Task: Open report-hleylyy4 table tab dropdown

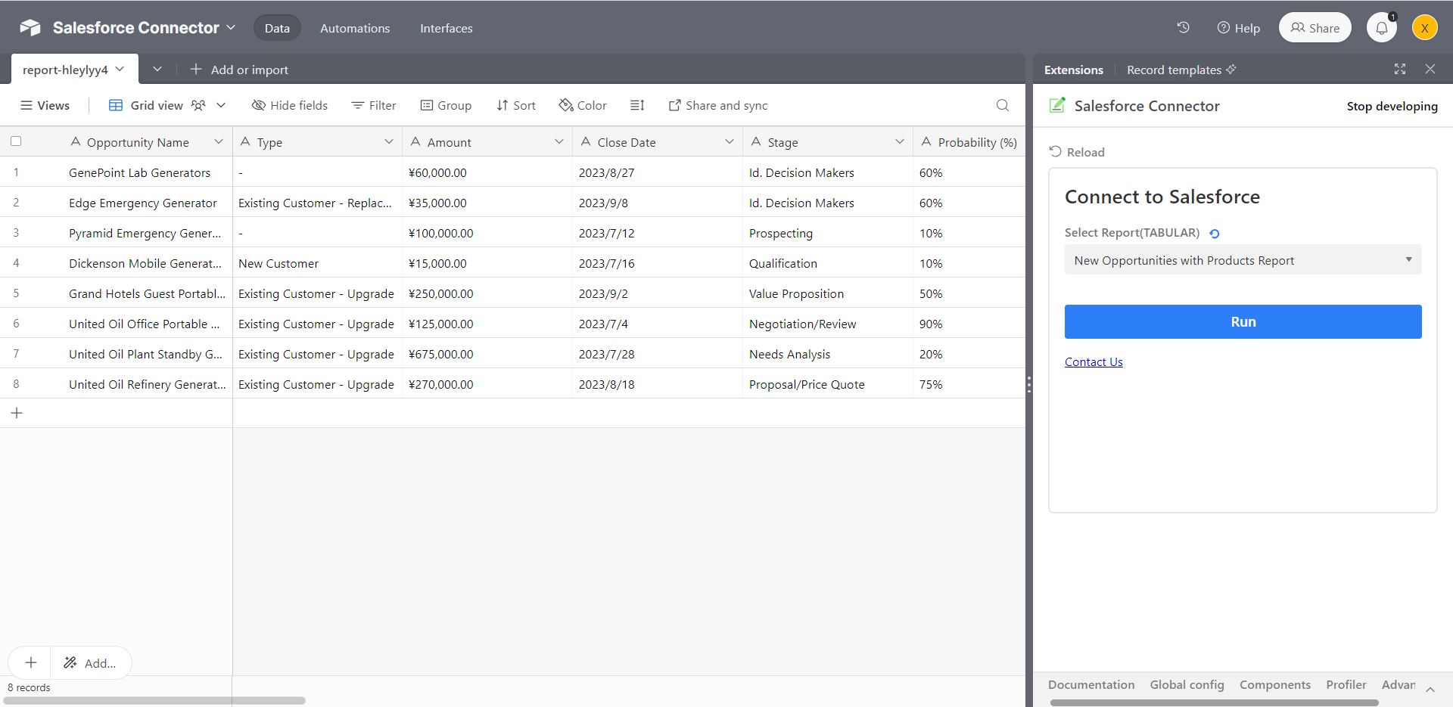Action: point(120,69)
